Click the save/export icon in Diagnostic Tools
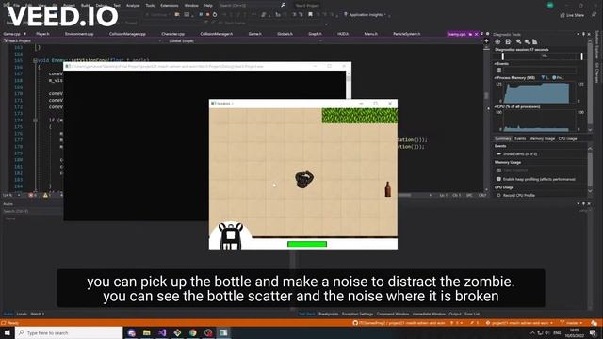Image resolution: width=603 pixels, height=339 pixels. tap(508, 41)
